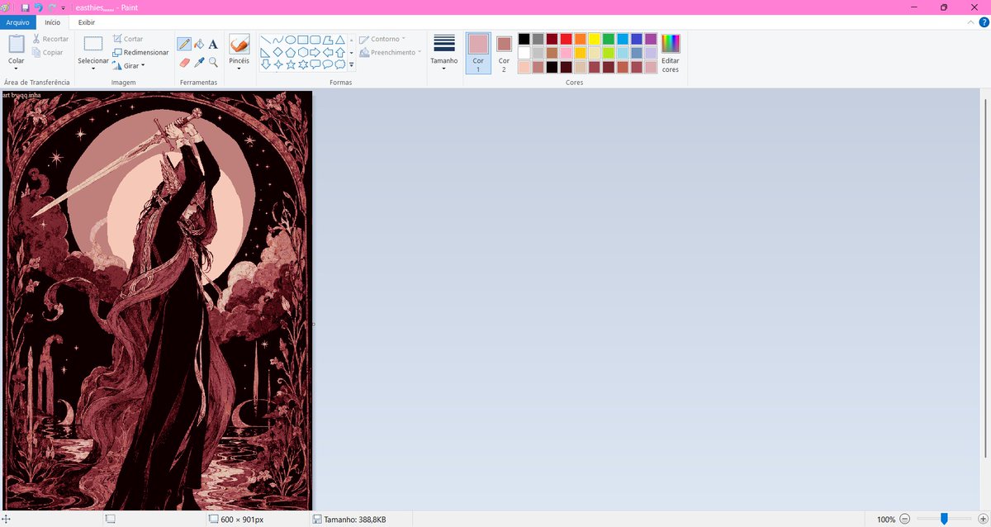Screen dimensions: 991x527
Task: Choose the Oval shape
Action: [x=291, y=40]
